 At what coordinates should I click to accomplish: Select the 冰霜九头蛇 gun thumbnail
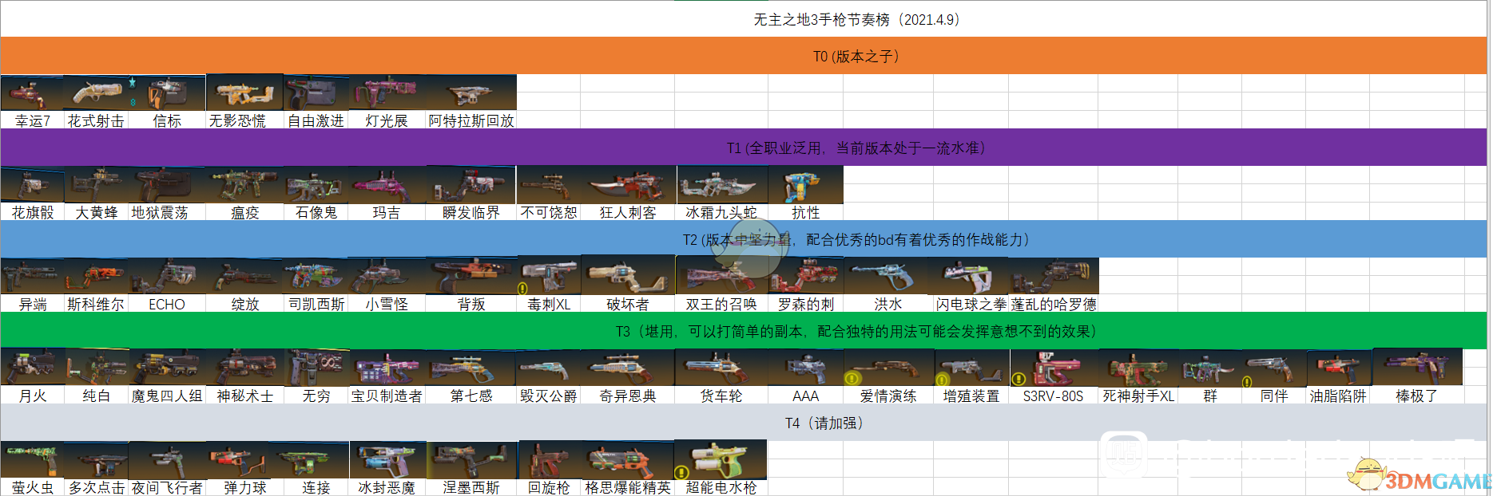(x=722, y=185)
